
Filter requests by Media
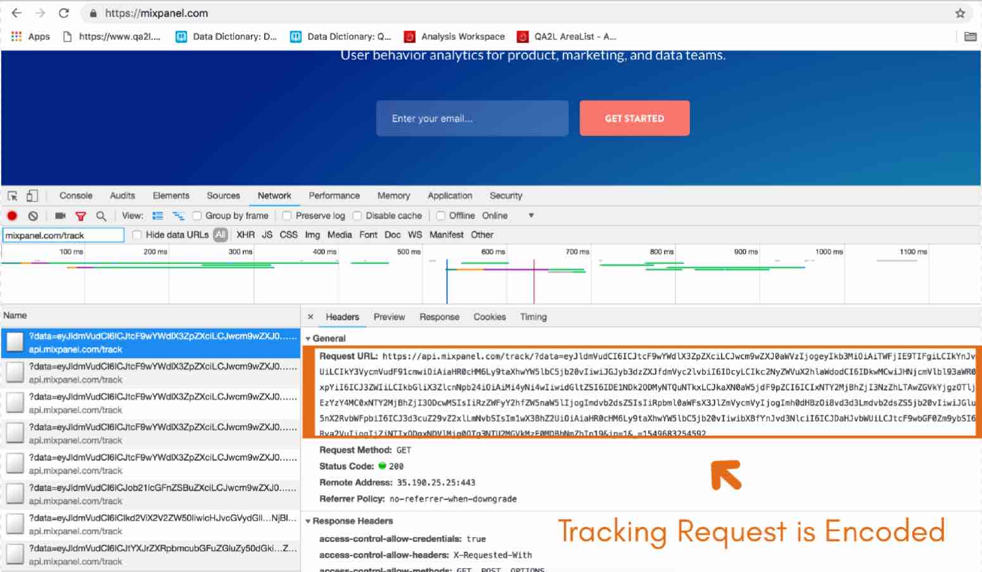pyautogui.click(x=340, y=235)
